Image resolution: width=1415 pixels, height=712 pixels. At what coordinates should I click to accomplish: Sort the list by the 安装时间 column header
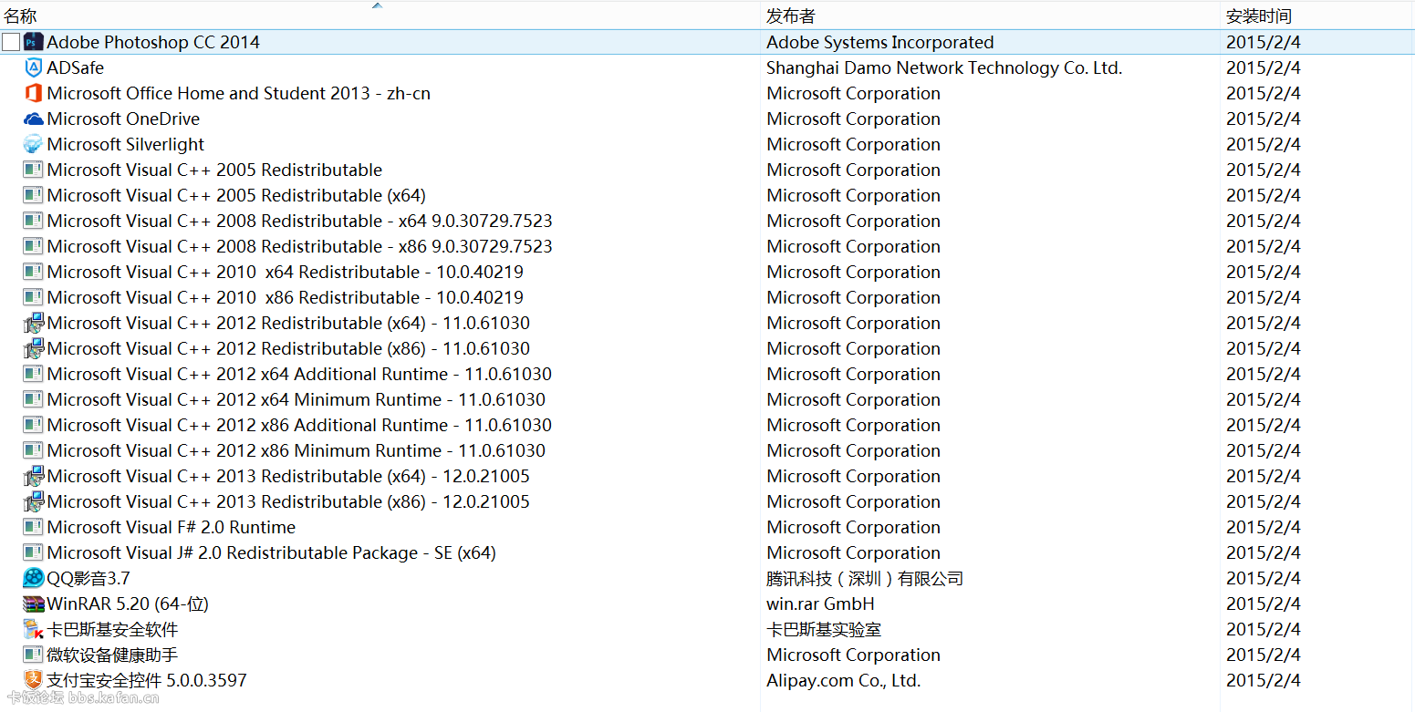click(1259, 15)
